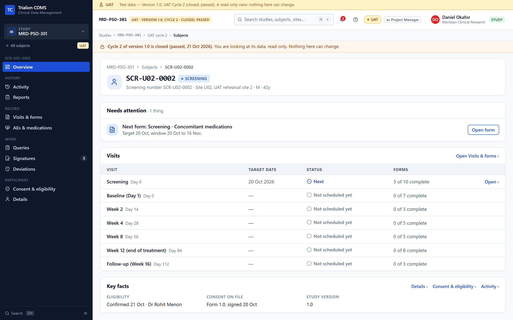
Task: Go back via All subjects link
Action: tap(18, 46)
